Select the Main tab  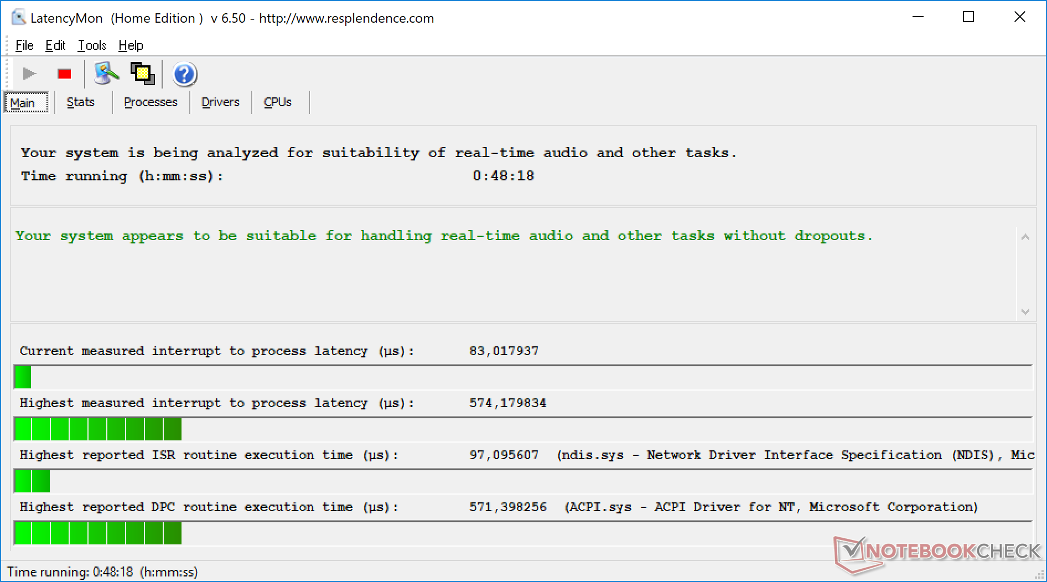pyautogui.click(x=23, y=103)
